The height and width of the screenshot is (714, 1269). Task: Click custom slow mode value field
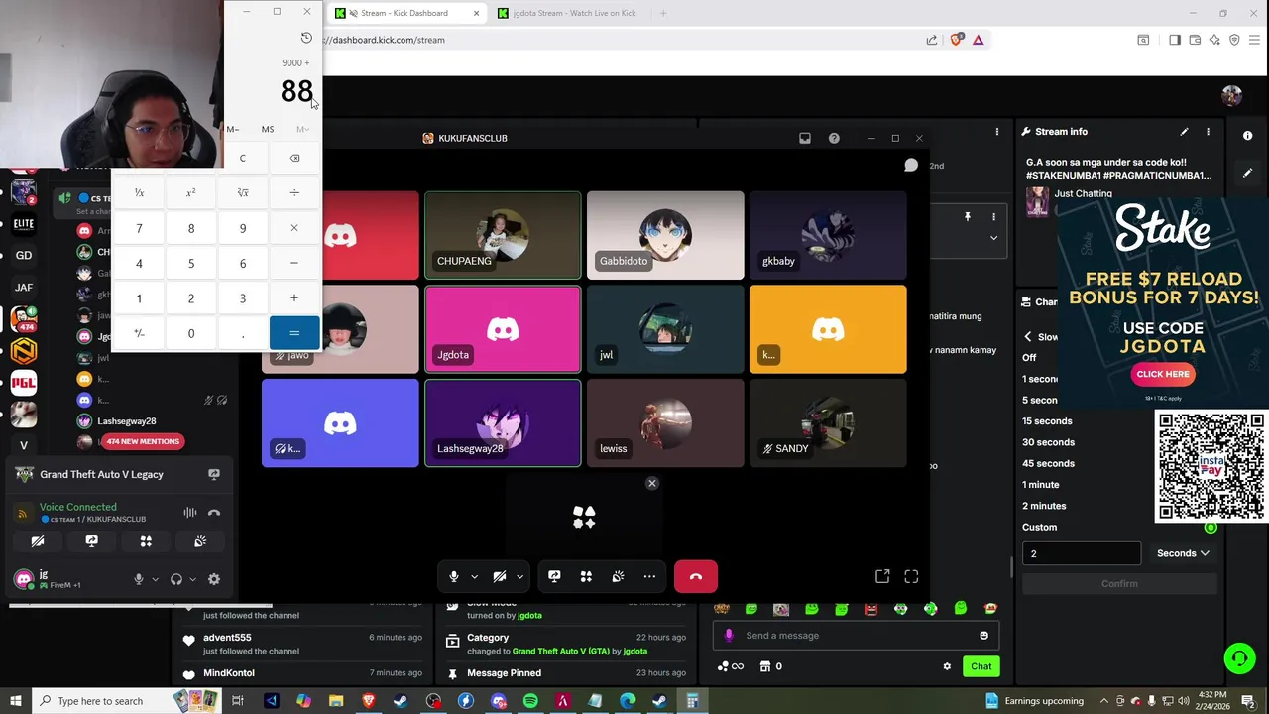[1082, 553]
